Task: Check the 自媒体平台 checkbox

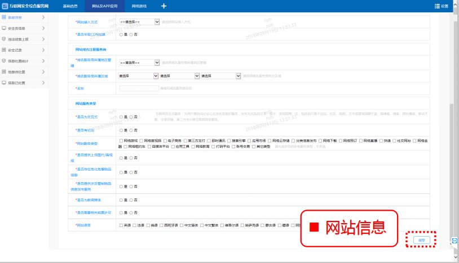Action: [x=149, y=147]
